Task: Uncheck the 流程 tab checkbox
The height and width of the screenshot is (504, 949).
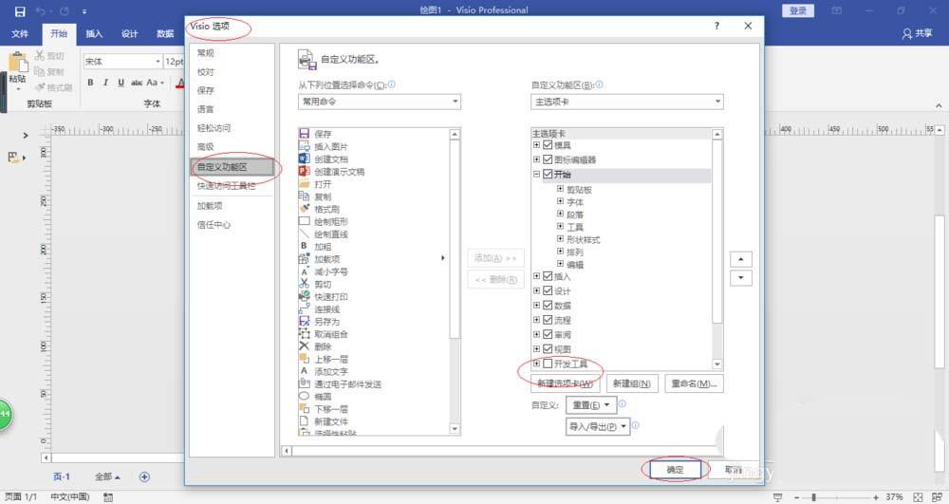Action: point(548,320)
